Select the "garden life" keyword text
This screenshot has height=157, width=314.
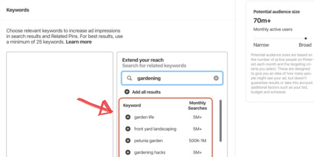tap(144, 117)
